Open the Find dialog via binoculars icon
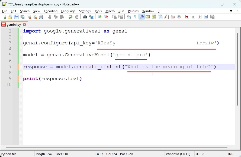The image size is (241, 157). [85, 17]
